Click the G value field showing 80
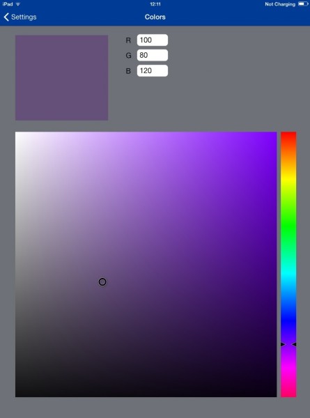Image resolution: width=310 pixels, height=418 pixels. [153, 55]
